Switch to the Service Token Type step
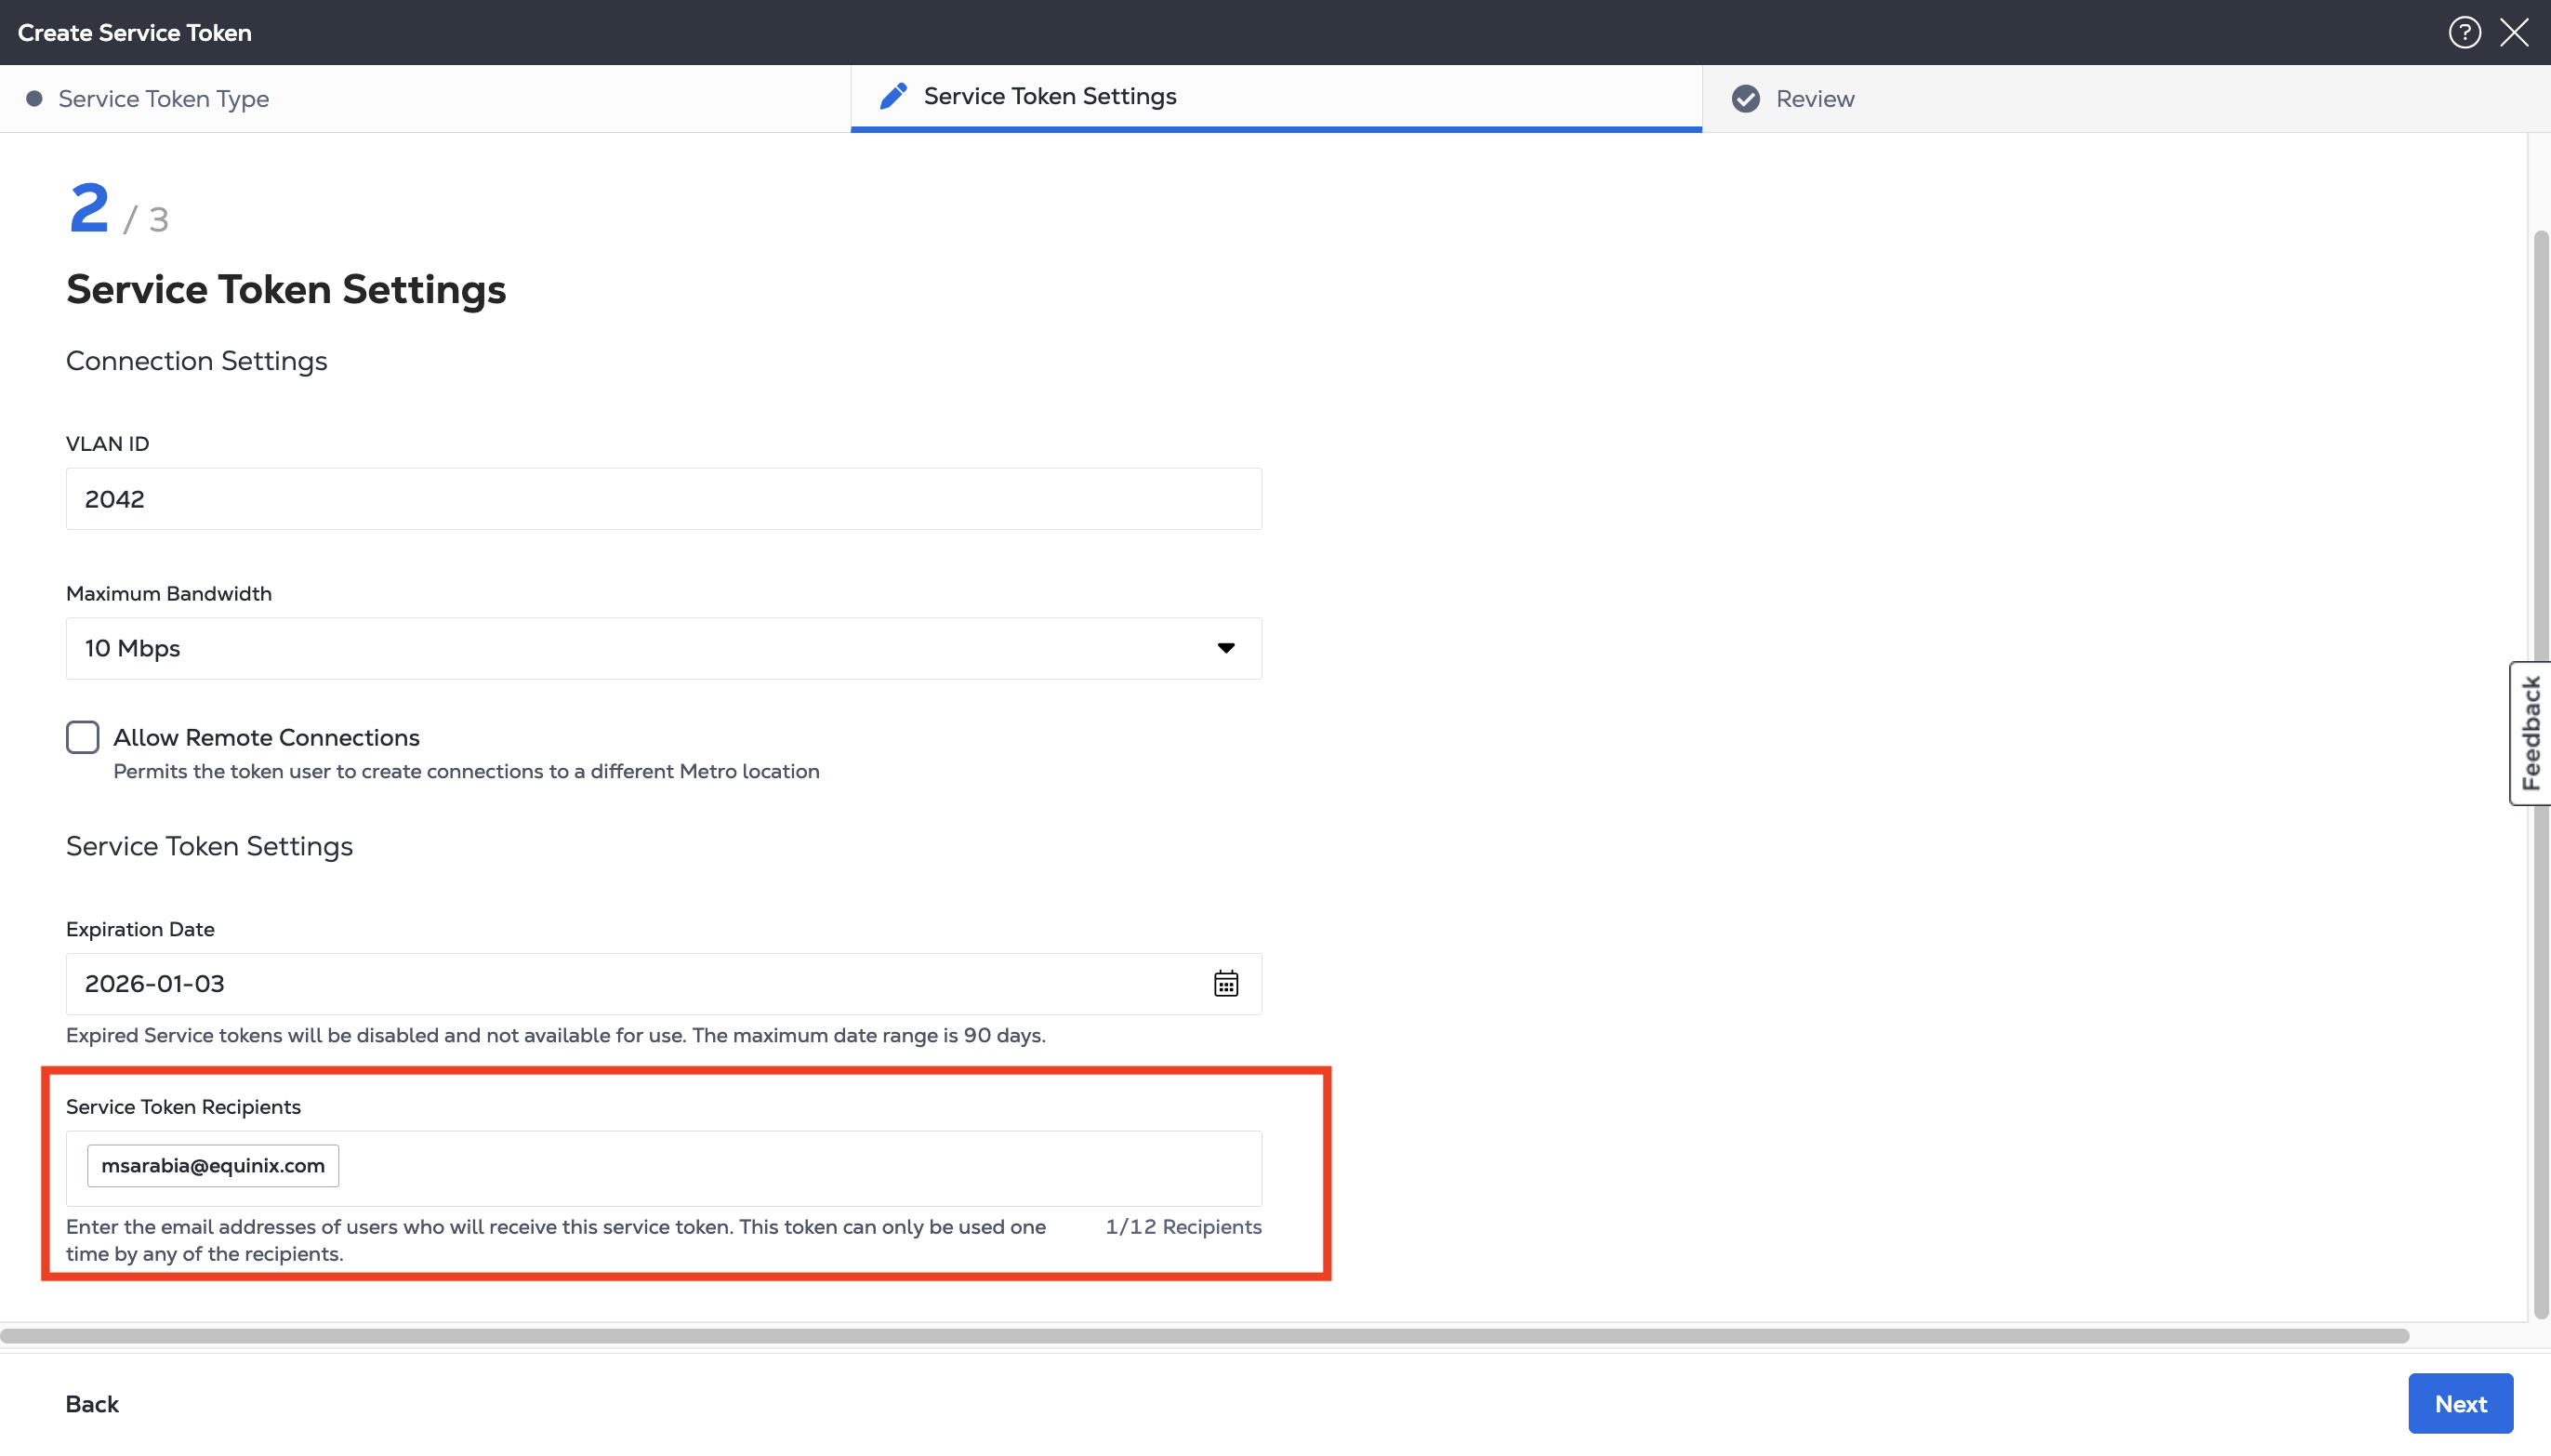The width and height of the screenshot is (2551, 1456). coord(164,98)
